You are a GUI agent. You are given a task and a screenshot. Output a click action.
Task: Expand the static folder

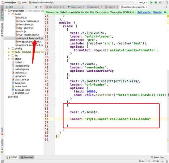(x=9, y=59)
